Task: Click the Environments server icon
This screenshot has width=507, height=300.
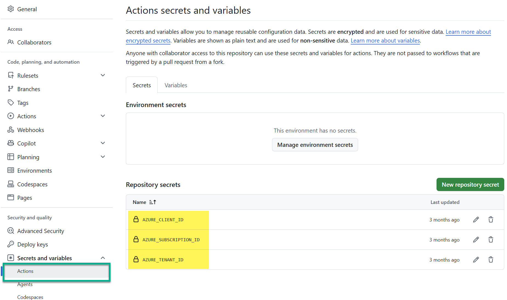Action: (x=11, y=170)
